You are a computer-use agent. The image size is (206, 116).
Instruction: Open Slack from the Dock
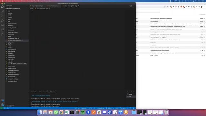99,112
